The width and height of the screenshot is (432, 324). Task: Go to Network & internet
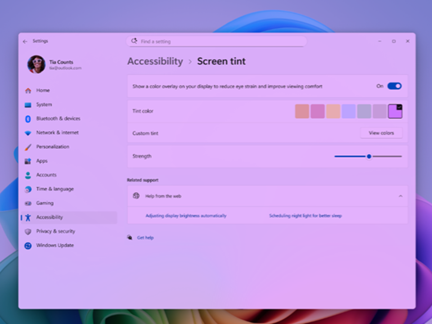pos(69,133)
